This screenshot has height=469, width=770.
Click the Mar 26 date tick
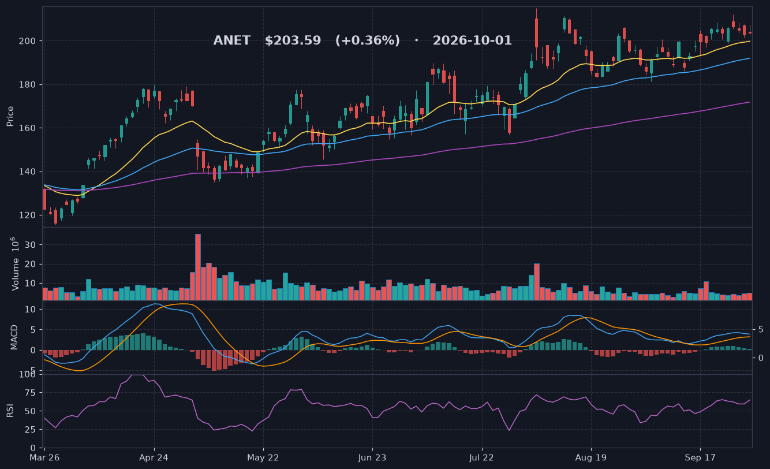pyautogui.click(x=44, y=457)
